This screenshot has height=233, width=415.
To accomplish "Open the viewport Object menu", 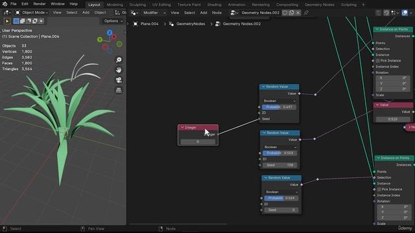I will point(100,12).
